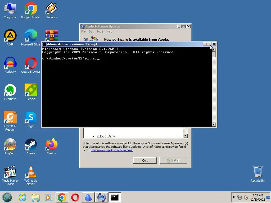Show hidden system tray icons
The height and width of the screenshot is (203, 271).
click(x=234, y=197)
